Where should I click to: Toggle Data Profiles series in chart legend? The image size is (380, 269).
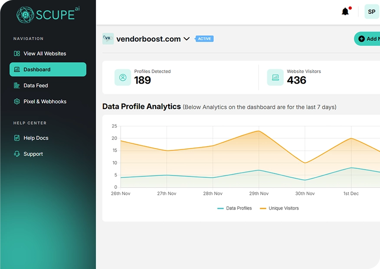pyautogui.click(x=235, y=208)
